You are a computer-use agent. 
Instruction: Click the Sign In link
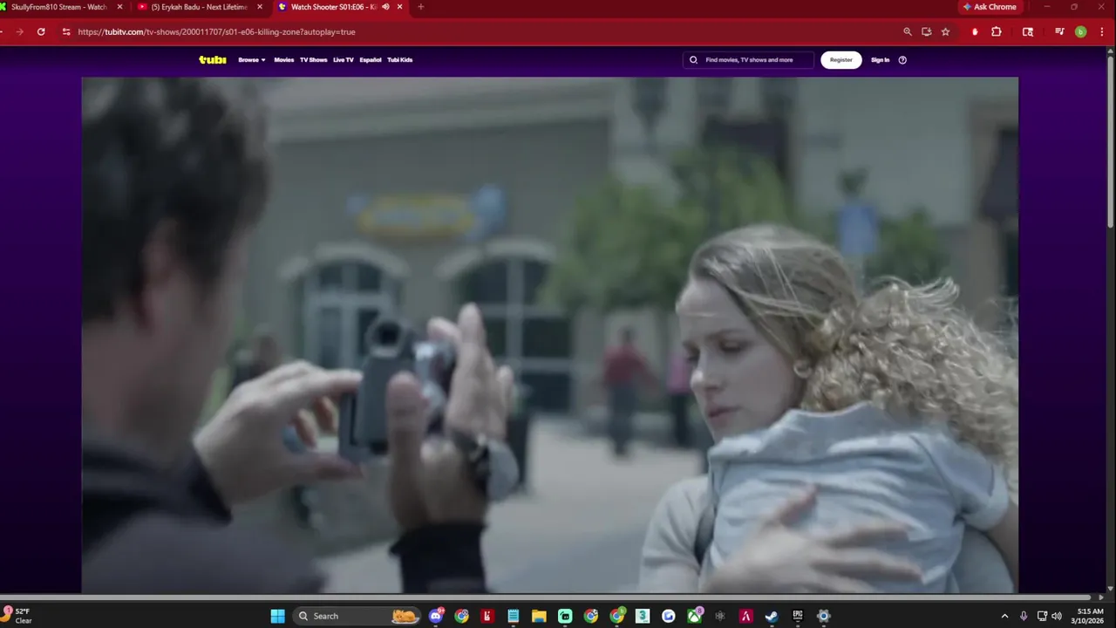(881, 60)
